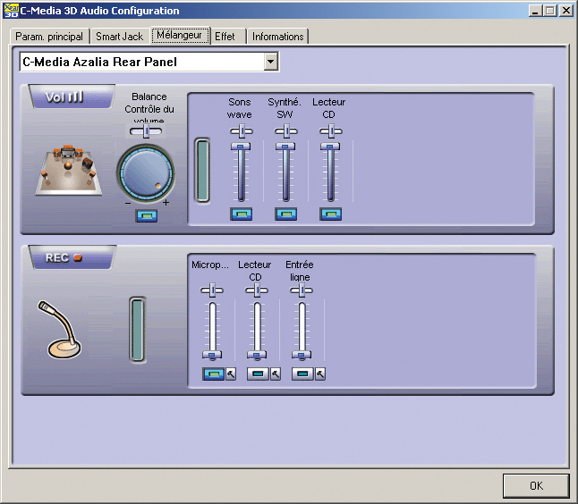Select Entrée ligne as recording source
578x504 pixels.
pyautogui.click(x=302, y=374)
